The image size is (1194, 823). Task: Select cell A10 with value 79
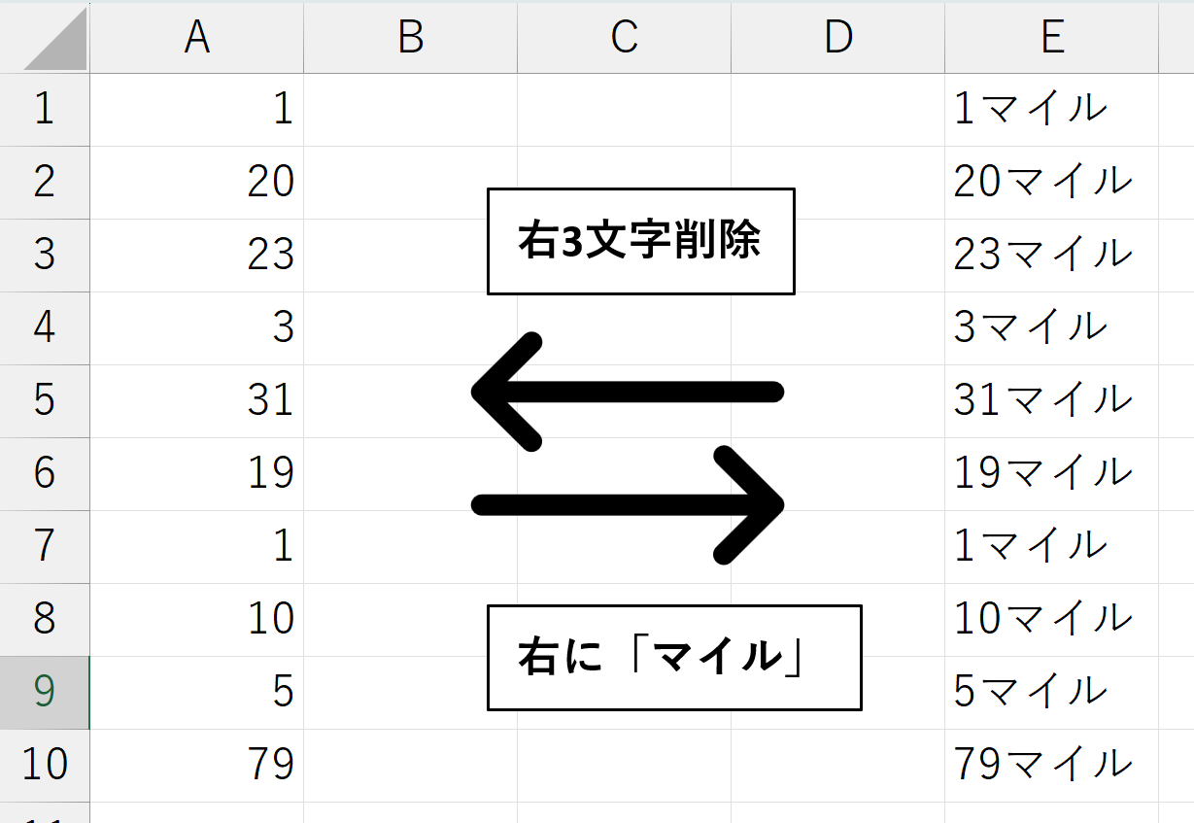tap(196, 765)
